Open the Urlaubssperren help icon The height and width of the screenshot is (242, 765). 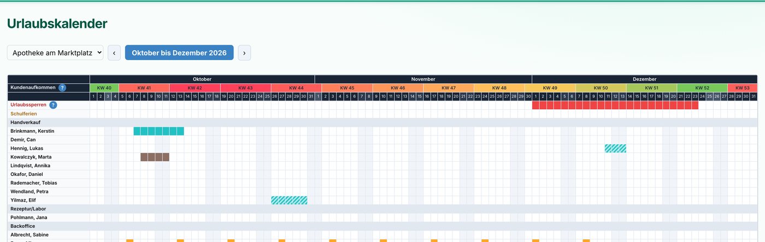[x=53, y=105]
